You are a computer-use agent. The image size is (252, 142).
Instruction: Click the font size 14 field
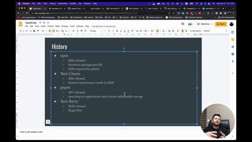tap(109, 31)
